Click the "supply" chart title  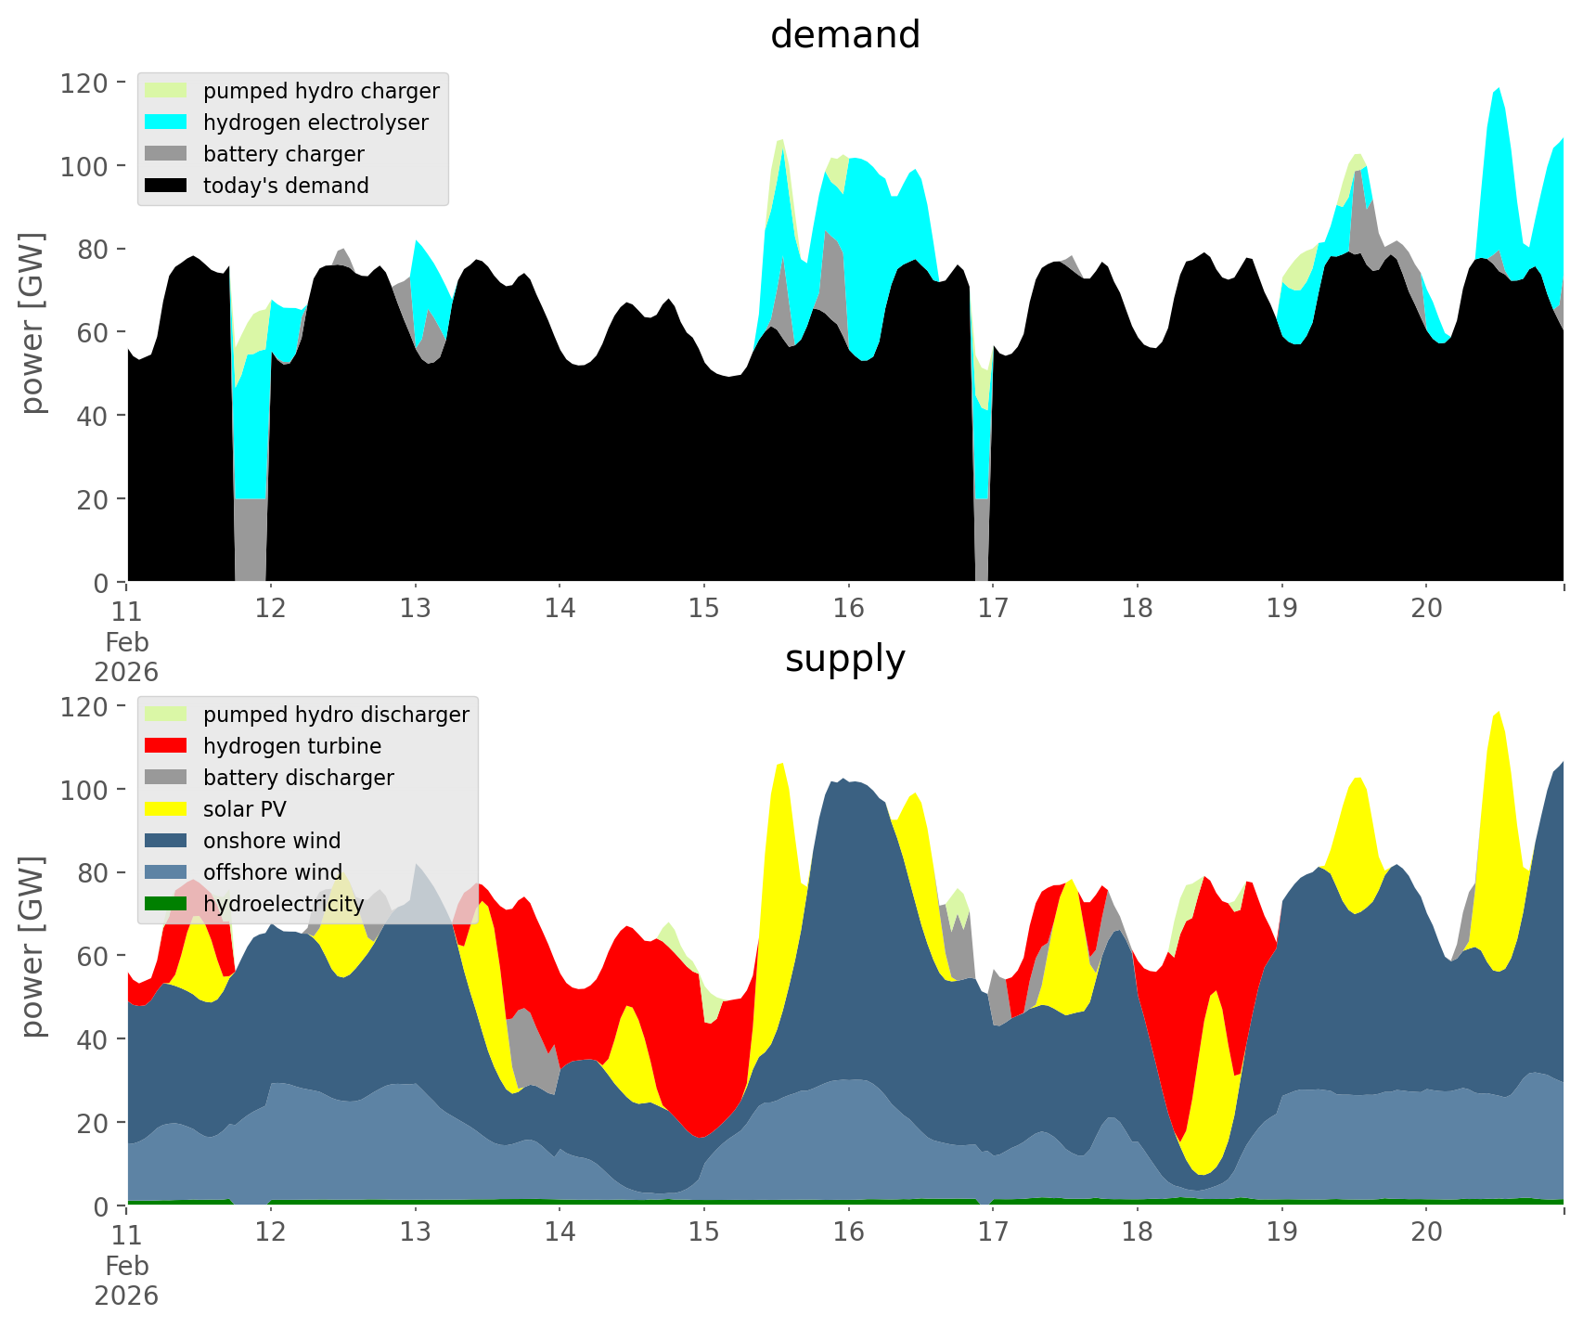tap(844, 659)
